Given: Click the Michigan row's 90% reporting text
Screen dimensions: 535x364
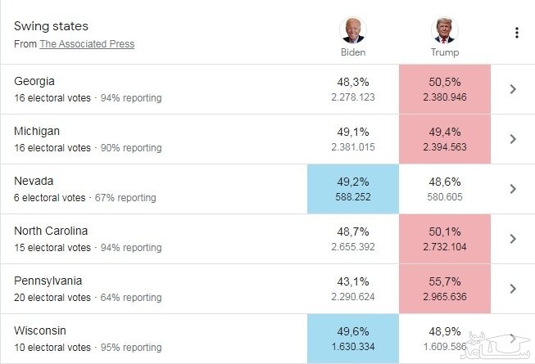Looking at the screenshot, I should 131,148.
